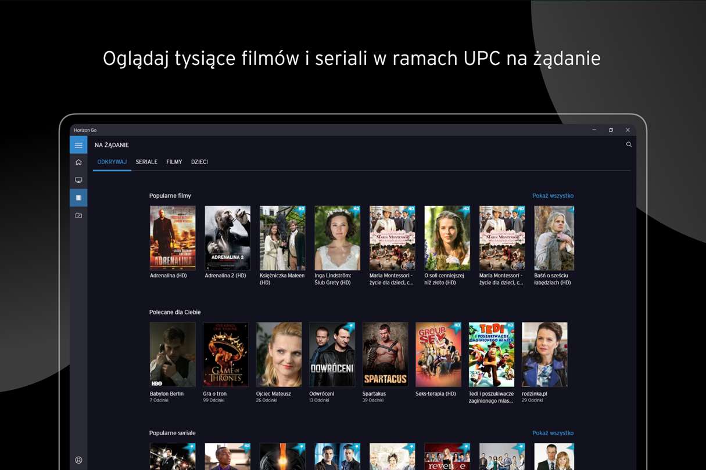This screenshot has width=706, height=470.
Task: Switch to the ODKRYWAJ tab
Action: (x=112, y=162)
